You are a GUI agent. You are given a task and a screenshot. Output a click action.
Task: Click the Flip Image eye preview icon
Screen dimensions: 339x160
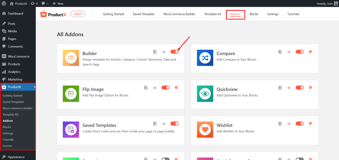[x=155, y=88]
